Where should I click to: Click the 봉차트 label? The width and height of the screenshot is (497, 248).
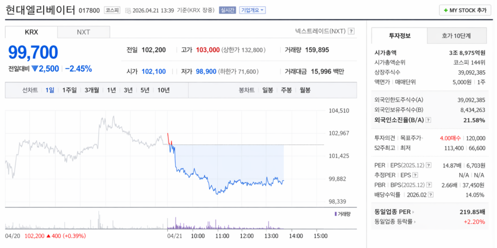pyautogui.click(x=247, y=90)
